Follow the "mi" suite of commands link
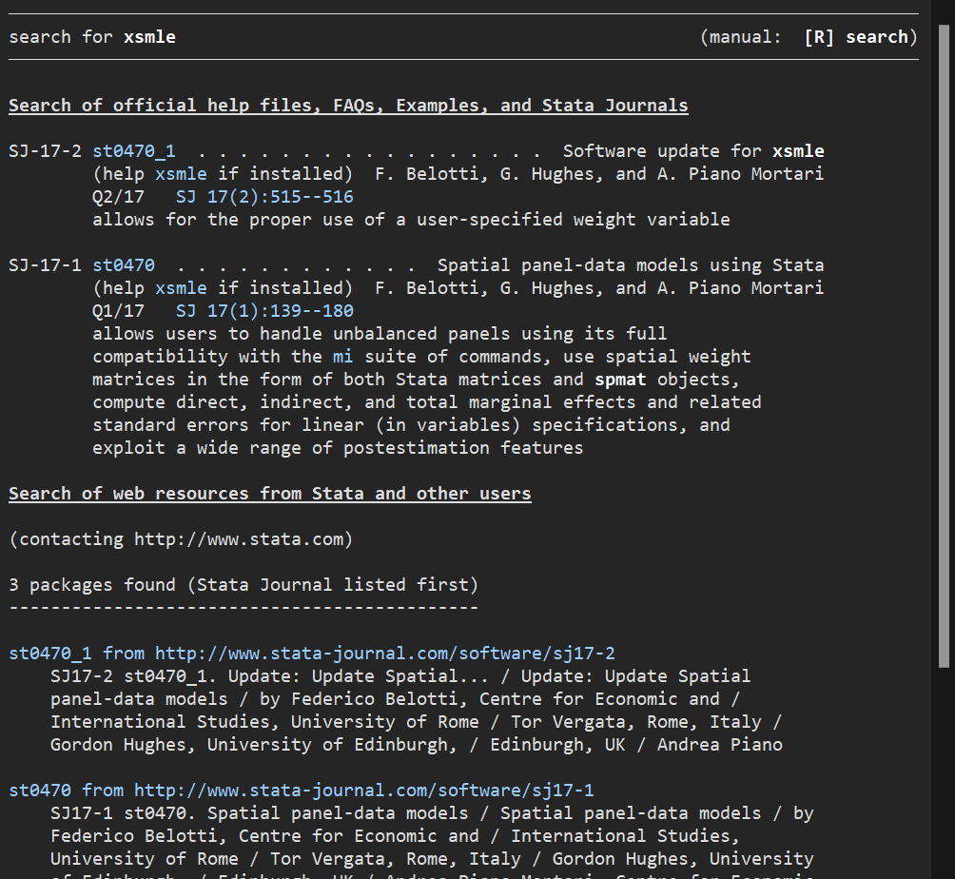The height and width of the screenshot is (879, 955). (342, 357)
